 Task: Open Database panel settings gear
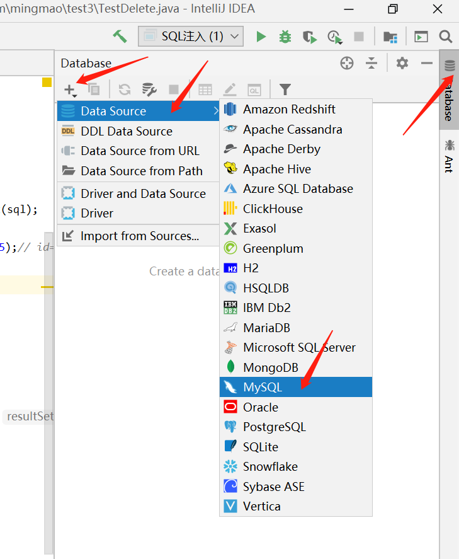[402, 63]
